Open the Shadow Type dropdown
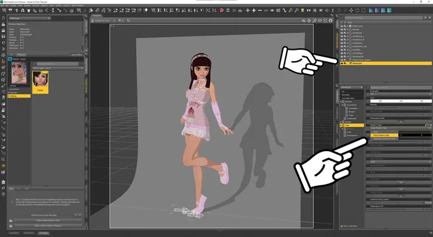This screenshot has width=433, height=237. (x=401, y=128)
